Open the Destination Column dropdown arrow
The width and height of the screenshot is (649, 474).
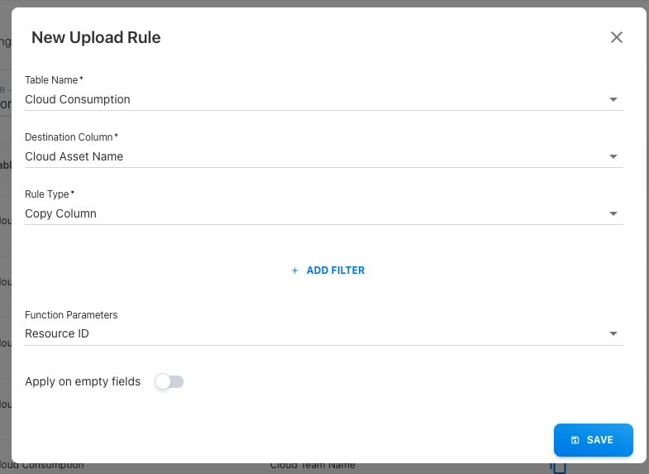(613, 156)
